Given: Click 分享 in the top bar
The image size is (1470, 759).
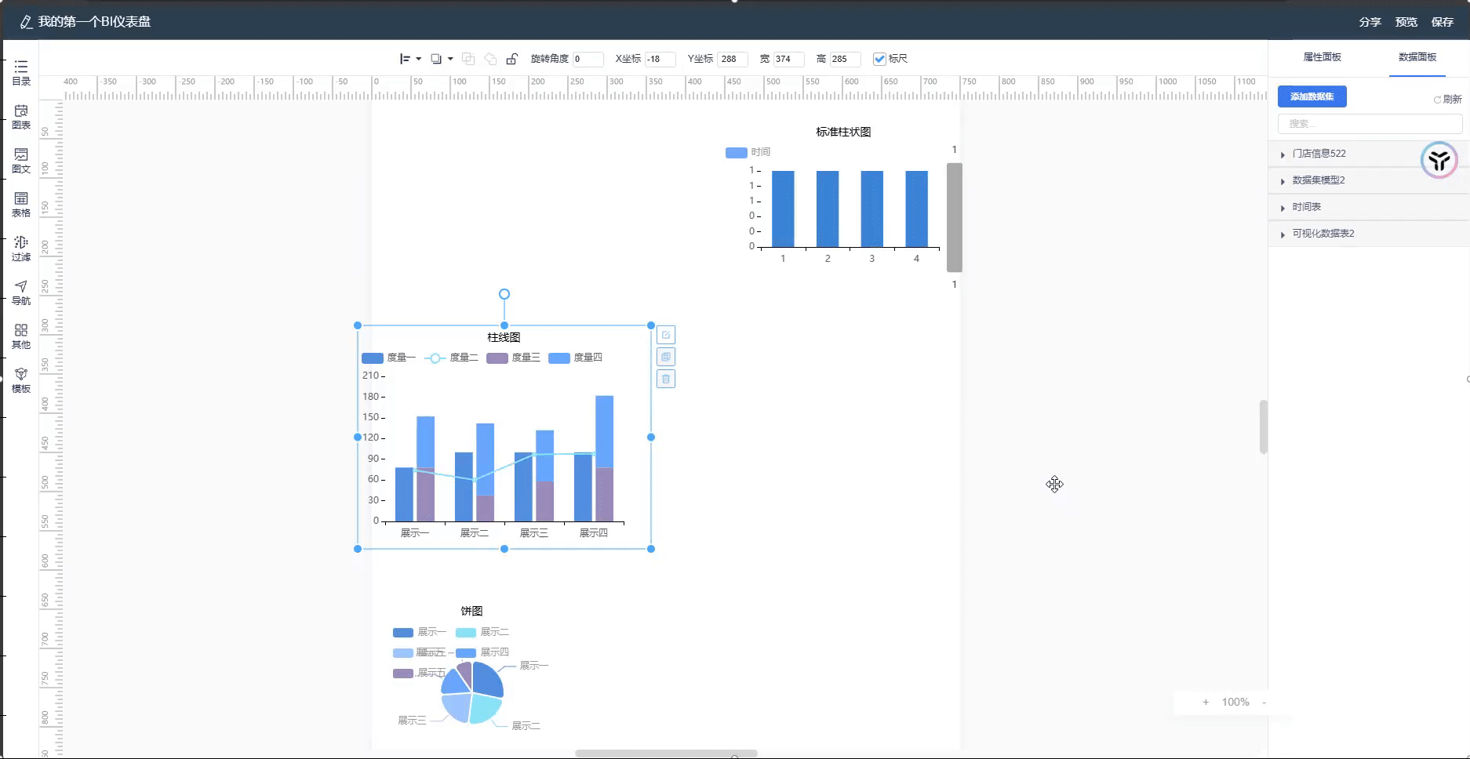Looking at the screenshot, I should (x=1370, y=22).
